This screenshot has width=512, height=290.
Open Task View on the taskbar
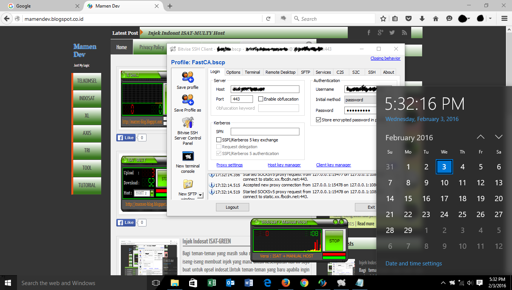tap(156, 283)
